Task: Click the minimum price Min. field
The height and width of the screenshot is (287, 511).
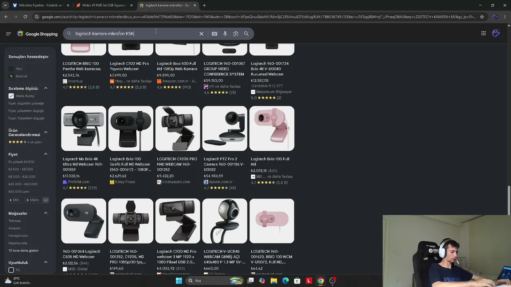Action: pyautogui.click(x=16, y=200)
